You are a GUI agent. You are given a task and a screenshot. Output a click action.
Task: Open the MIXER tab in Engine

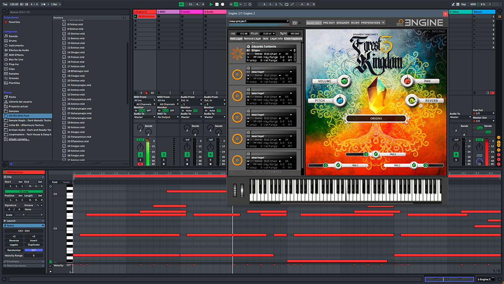tap(355, 23)
